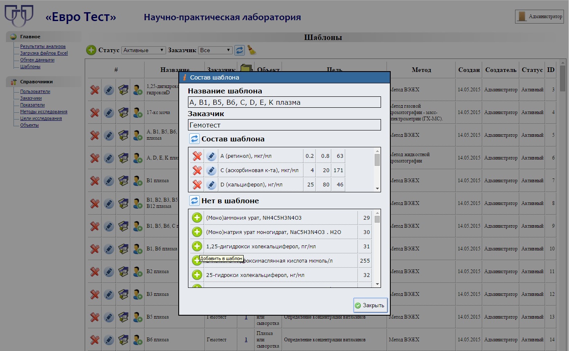Go to Методы исследования in sidebar
The width and height of the screenshot is (569, 351).
[44, 112]
